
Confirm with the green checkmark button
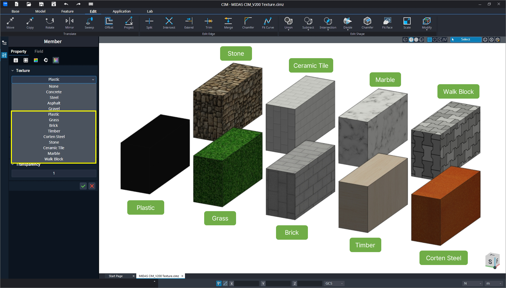click(x=83, y=186)
